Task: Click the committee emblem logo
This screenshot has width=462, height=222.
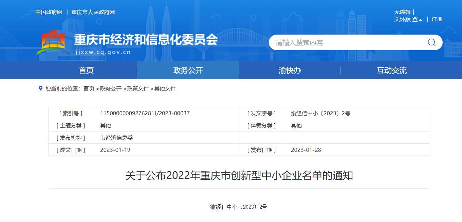Action: coord(50,42)
